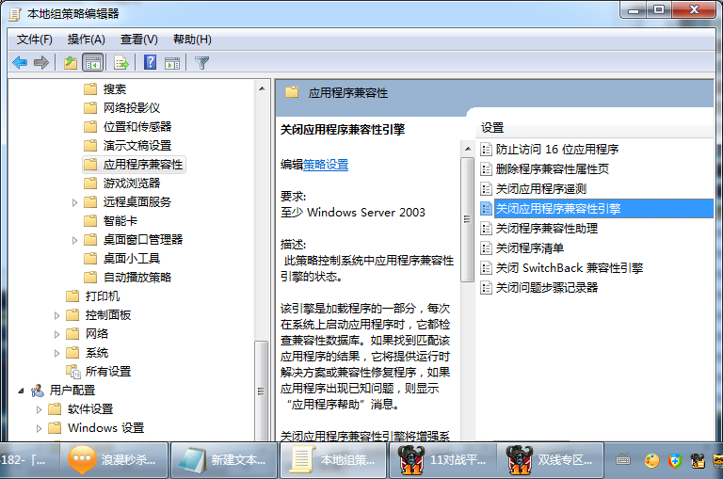
Task: Select the 关闭 SwitchBack 兼容性引擎 policy
Action: (x=570, y=268)
